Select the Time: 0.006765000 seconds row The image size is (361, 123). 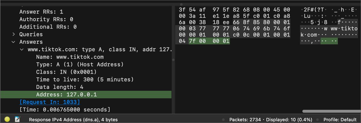click(65, 110)
